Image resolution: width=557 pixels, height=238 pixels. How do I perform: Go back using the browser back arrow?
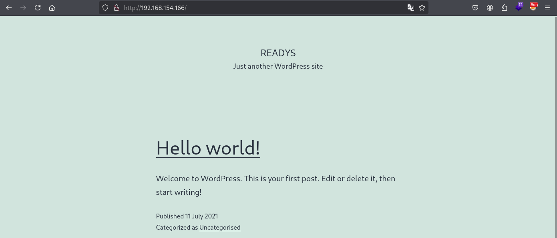pos(9,8)
